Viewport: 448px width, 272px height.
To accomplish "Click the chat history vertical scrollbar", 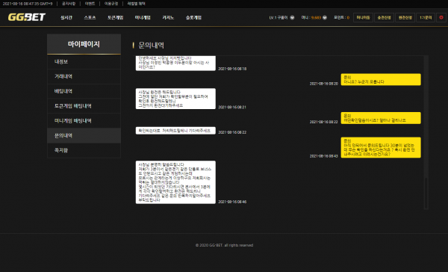I will (426, 132).
